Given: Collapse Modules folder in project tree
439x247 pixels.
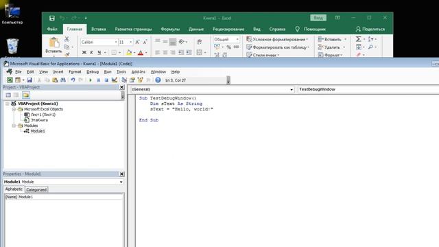Looking at the screenshot, I should [14, 126].
